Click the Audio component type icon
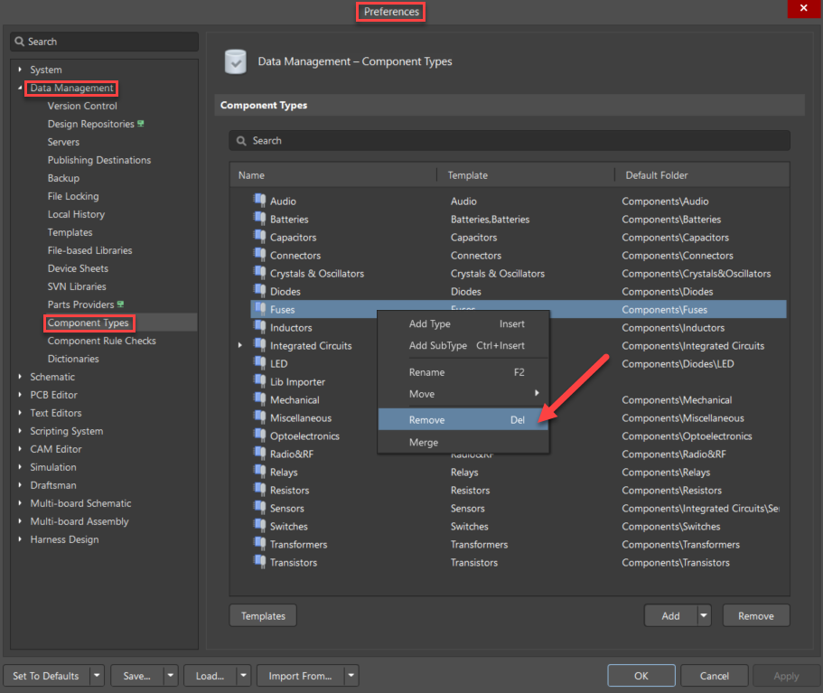Image resolution: width=823 pixels, height=693 pixels. pyautogui.click(x=260, y=200)
